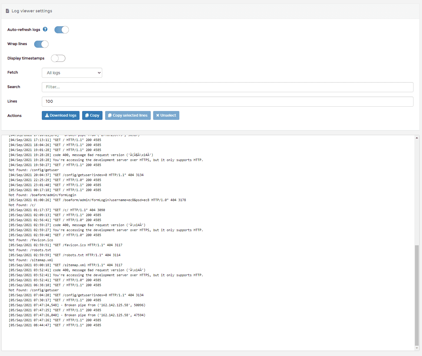The width and height of the screenshot is (422, 356).
Task: Click the "Auto-refresh logs" label
Action: click(24, 30)
